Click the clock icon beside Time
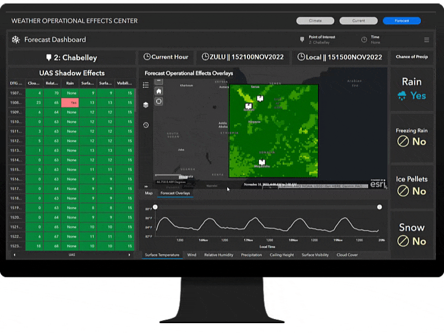The width and height of the screenshot is (444, 333). coord(364,40)
